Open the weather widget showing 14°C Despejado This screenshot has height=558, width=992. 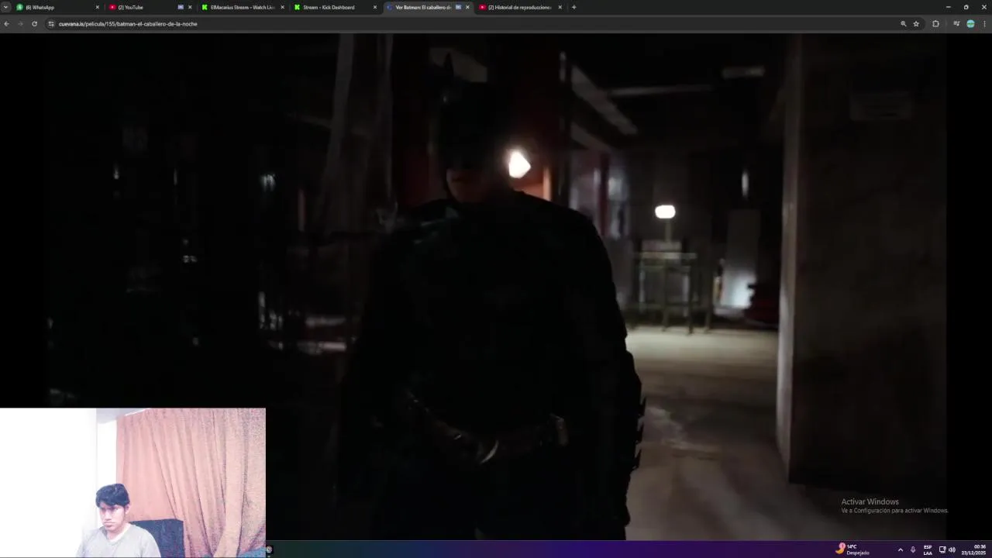point(852,549)
